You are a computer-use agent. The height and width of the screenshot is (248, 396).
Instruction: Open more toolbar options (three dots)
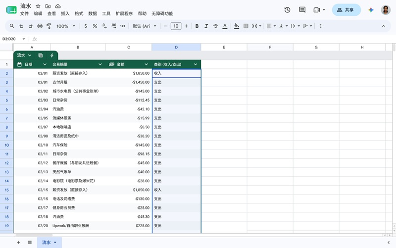(321, 26)
